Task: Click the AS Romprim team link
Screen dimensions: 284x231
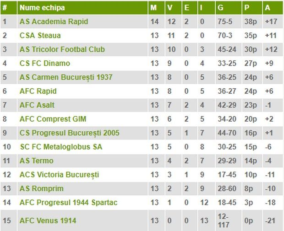Action: pos(42,188)
